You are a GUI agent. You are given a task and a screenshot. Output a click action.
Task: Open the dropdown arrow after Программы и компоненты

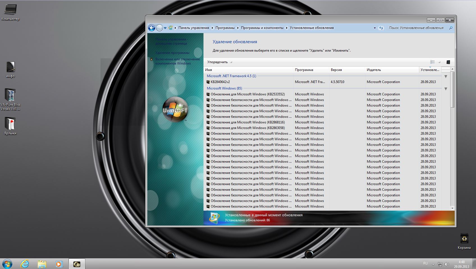(287, 28)
